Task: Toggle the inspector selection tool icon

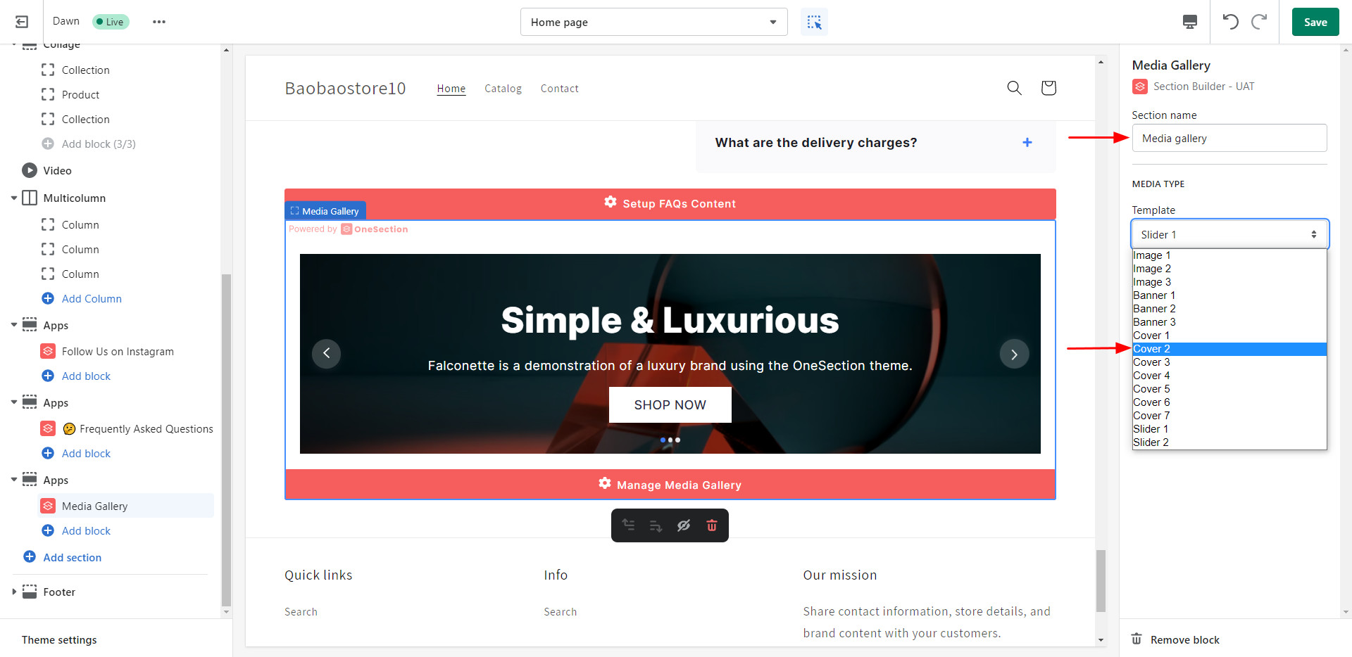Action: [x=814, y=23]
